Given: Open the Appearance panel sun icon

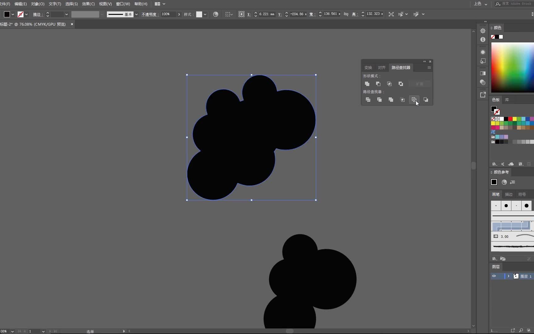Looking at the screenshot, I should click(483, 52).
